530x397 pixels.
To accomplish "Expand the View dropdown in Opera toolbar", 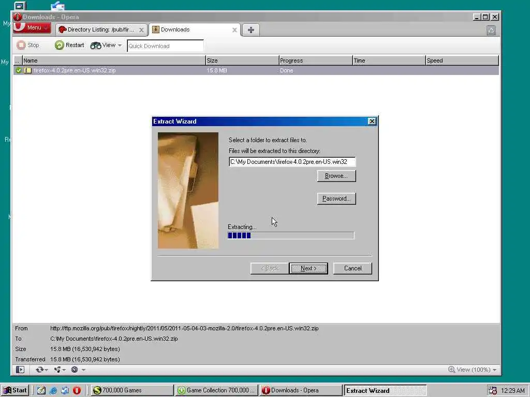I will pyautogui.click(x=106, y=45).
